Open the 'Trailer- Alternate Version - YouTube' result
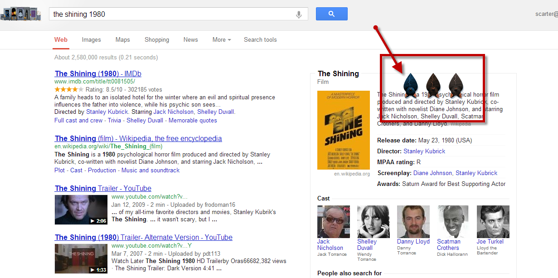Image resolution: width=558 pixels, height=278 pixels. coord(144,237)
